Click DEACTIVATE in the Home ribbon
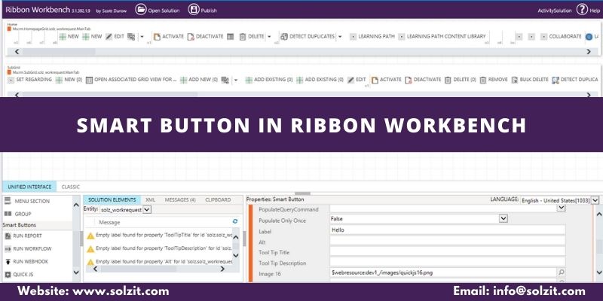Viewport: 603px width, 301px height. (205, 36)
